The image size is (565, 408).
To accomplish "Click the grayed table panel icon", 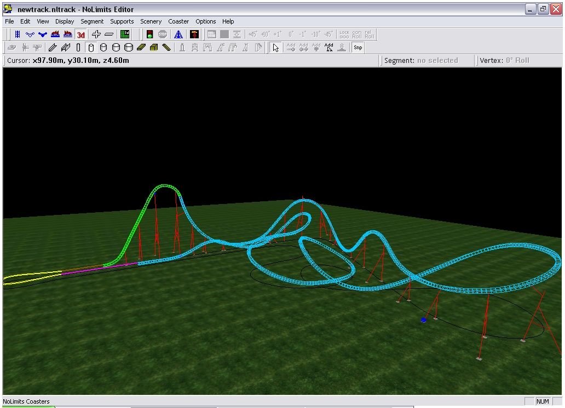I will pyautogui.click(x=211, y=34).
